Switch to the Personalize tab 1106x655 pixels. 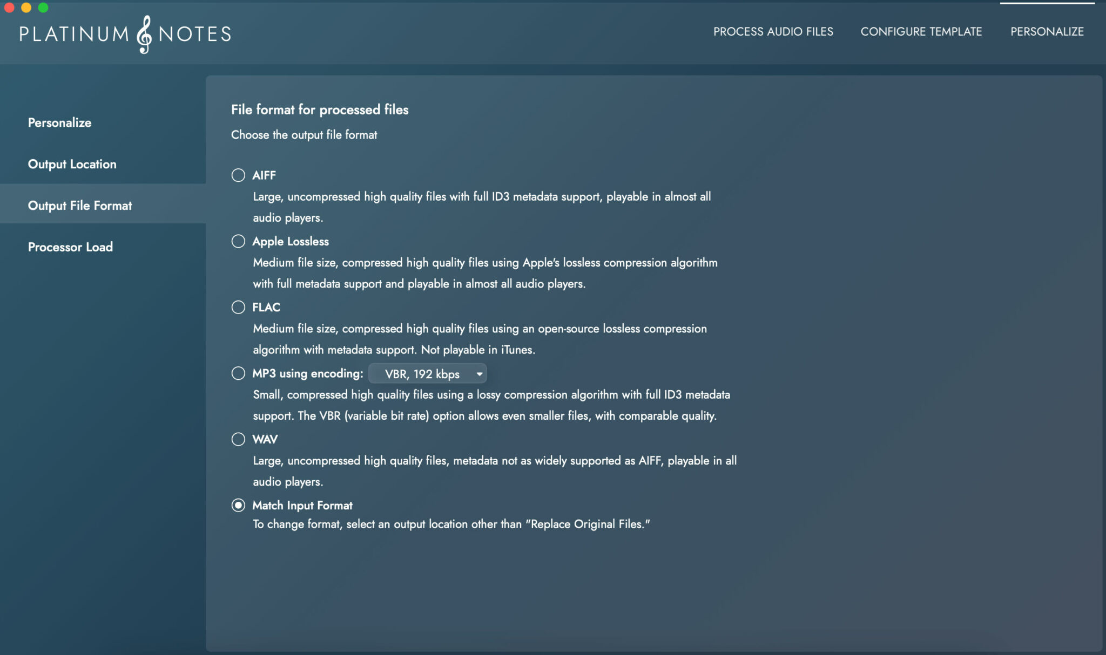coord(1047,31)
